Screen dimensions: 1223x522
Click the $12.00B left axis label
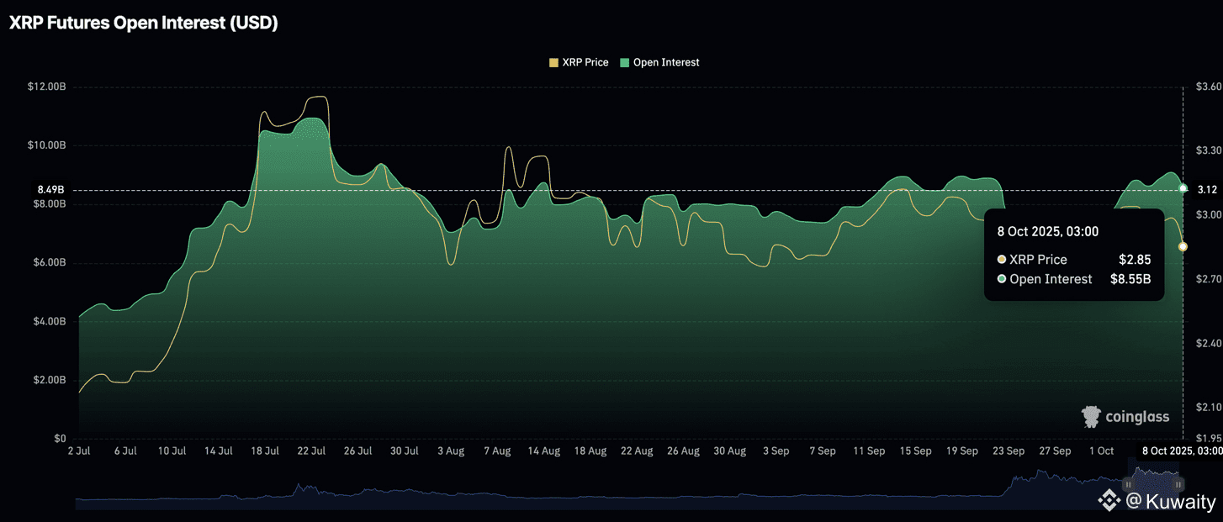point(46,87)
